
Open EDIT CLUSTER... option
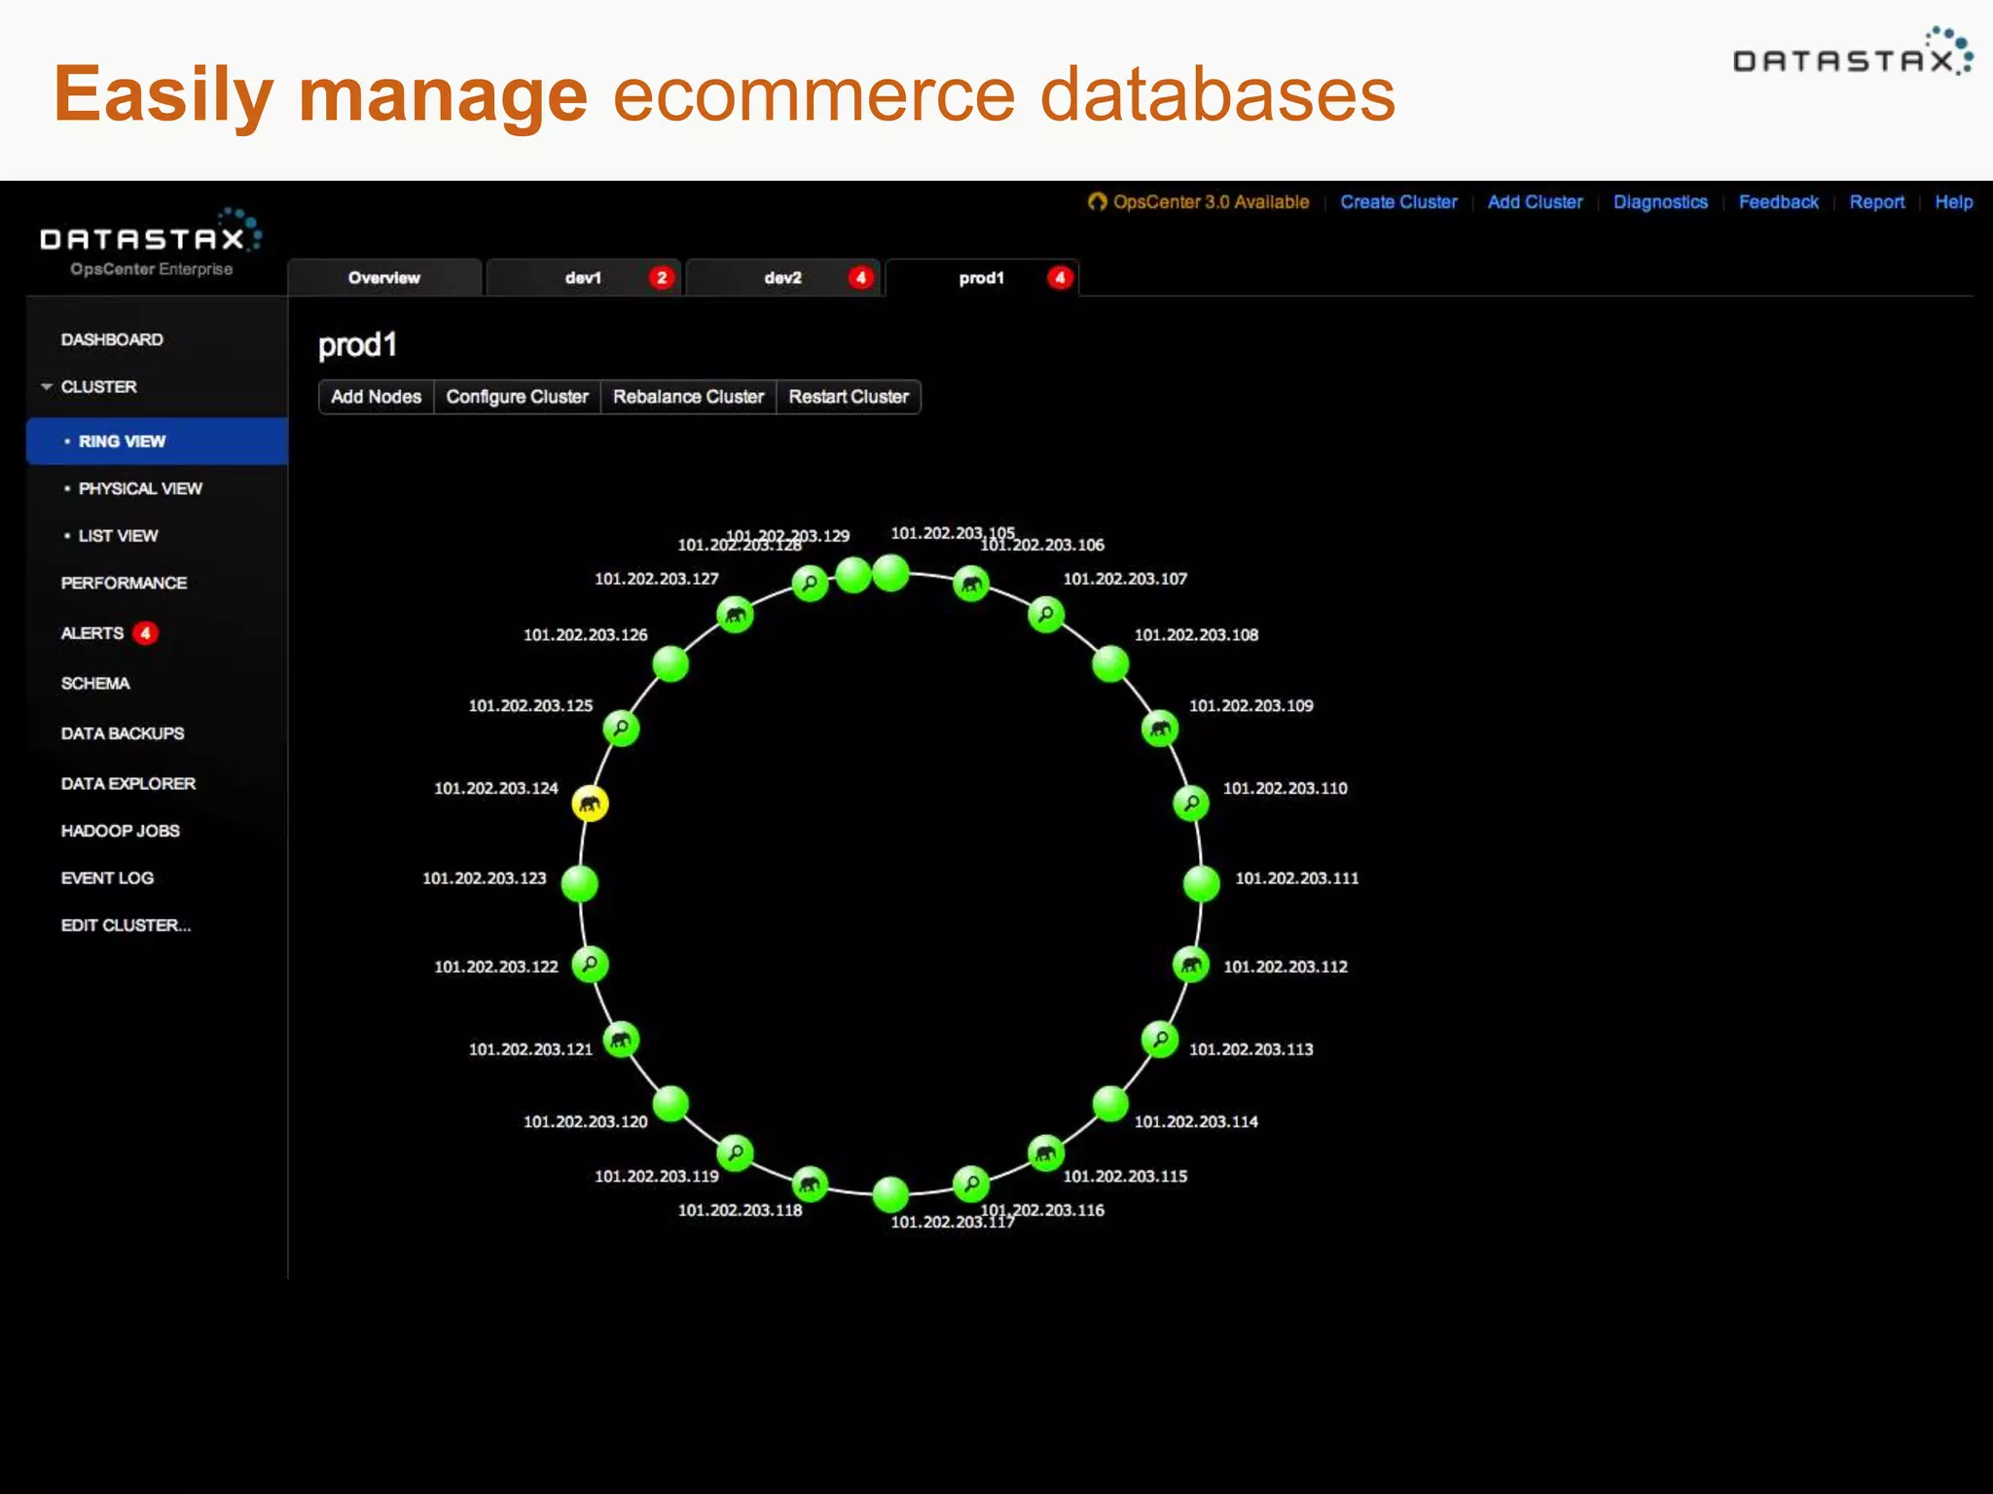[127, 925]
